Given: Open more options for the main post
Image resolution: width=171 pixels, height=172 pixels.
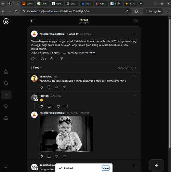Looking at the screenshot, I should pos(135,34).
